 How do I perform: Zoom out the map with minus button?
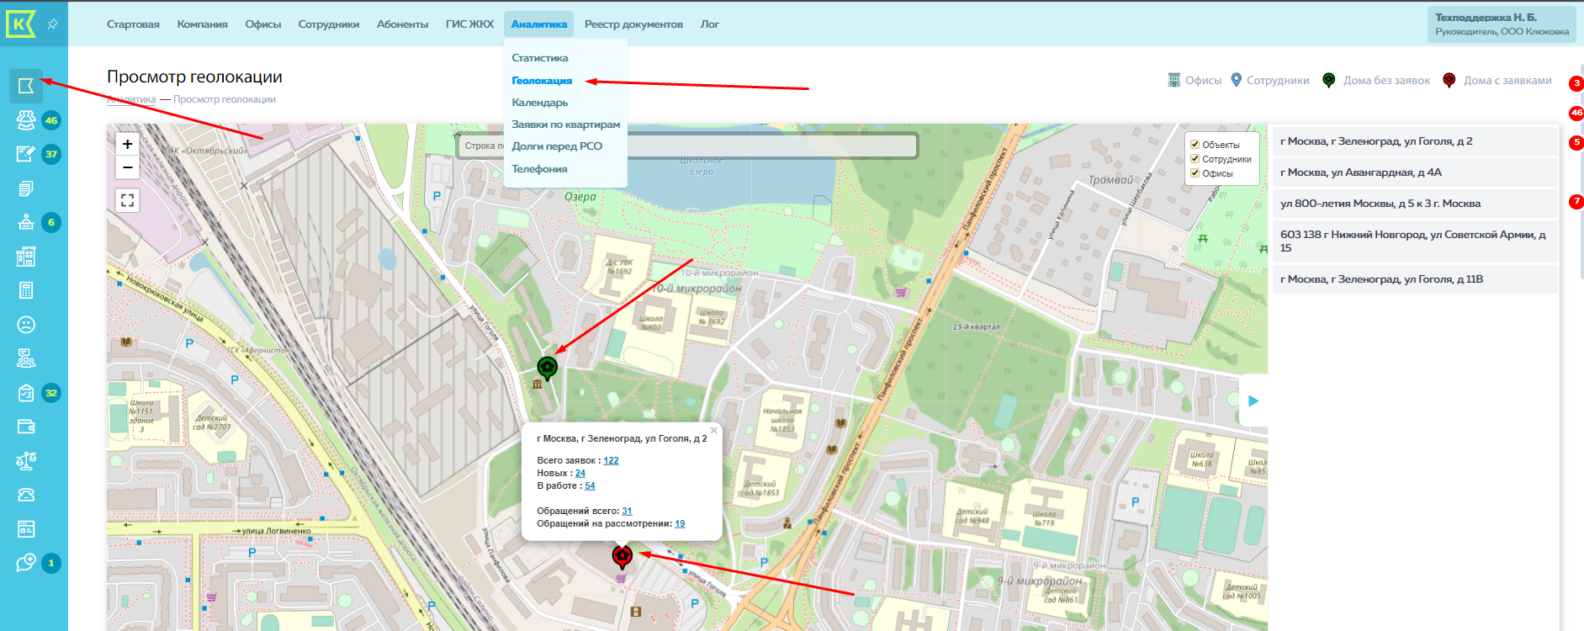point(127,167)
